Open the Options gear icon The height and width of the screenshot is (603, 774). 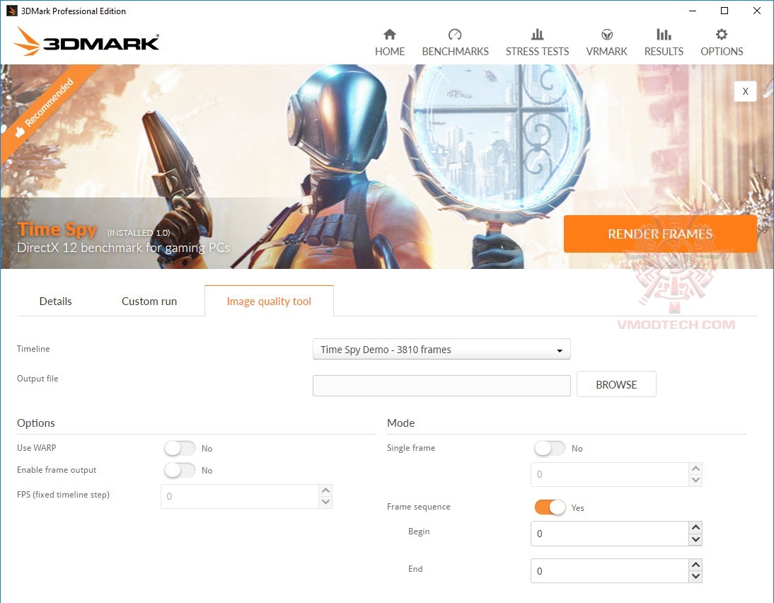pos(721,34)
